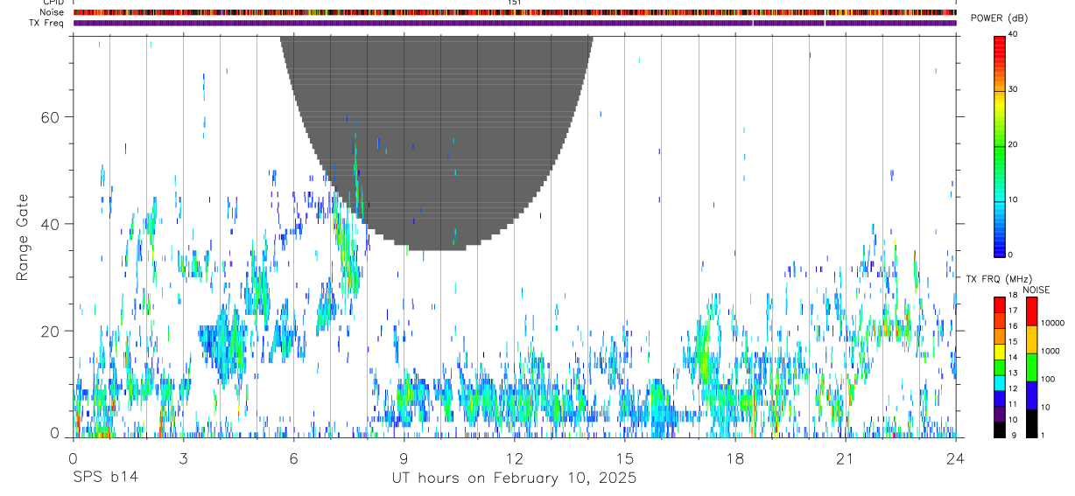Select the 1 tick at the NOISE legend bottom
The height and width of the screenshot is (496, 1075).
(1043, 435)
